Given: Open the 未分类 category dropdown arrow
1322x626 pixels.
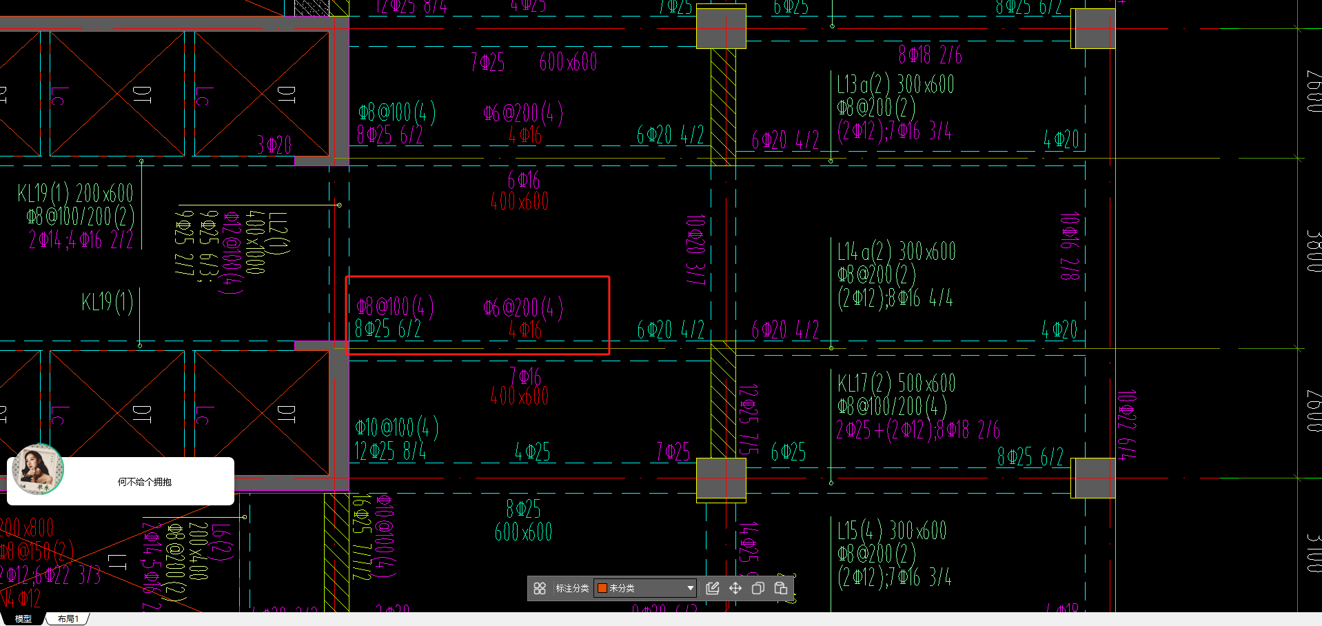Looking at the screenshot, I should pos(690,588).
